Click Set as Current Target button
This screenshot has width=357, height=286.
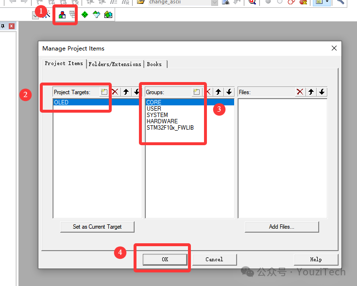[97, 227]
